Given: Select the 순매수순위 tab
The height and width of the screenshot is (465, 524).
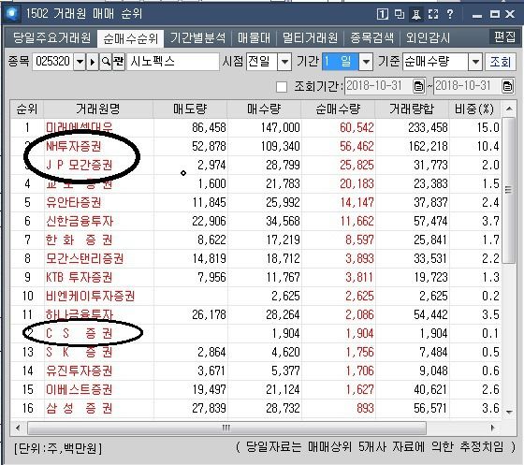Looking at the screenshot, I should click(131, 38).
